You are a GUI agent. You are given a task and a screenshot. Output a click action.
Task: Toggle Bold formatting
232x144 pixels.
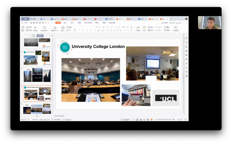(x=75, y=30)
